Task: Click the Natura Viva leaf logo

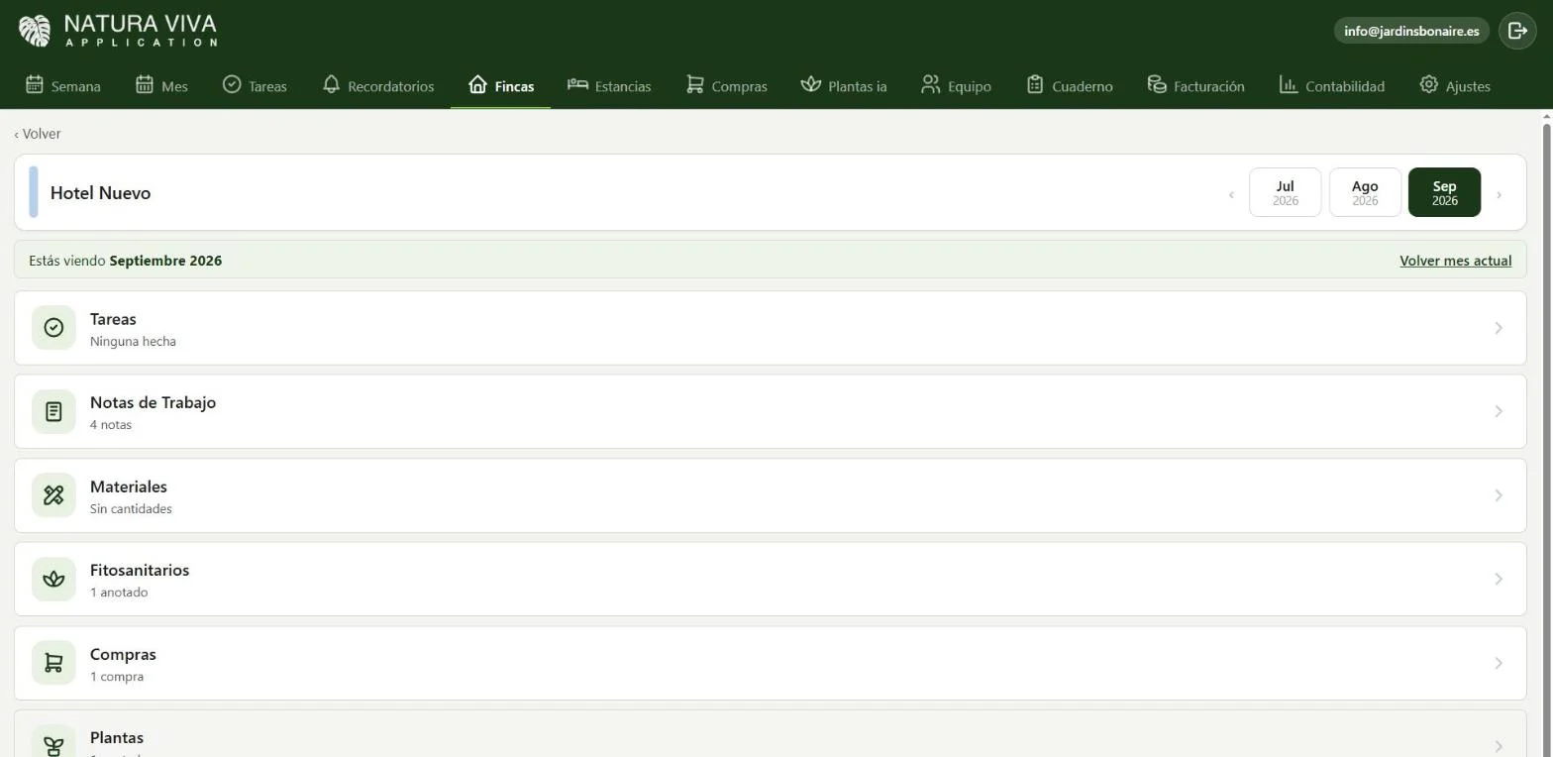Action: click(35, 30)
